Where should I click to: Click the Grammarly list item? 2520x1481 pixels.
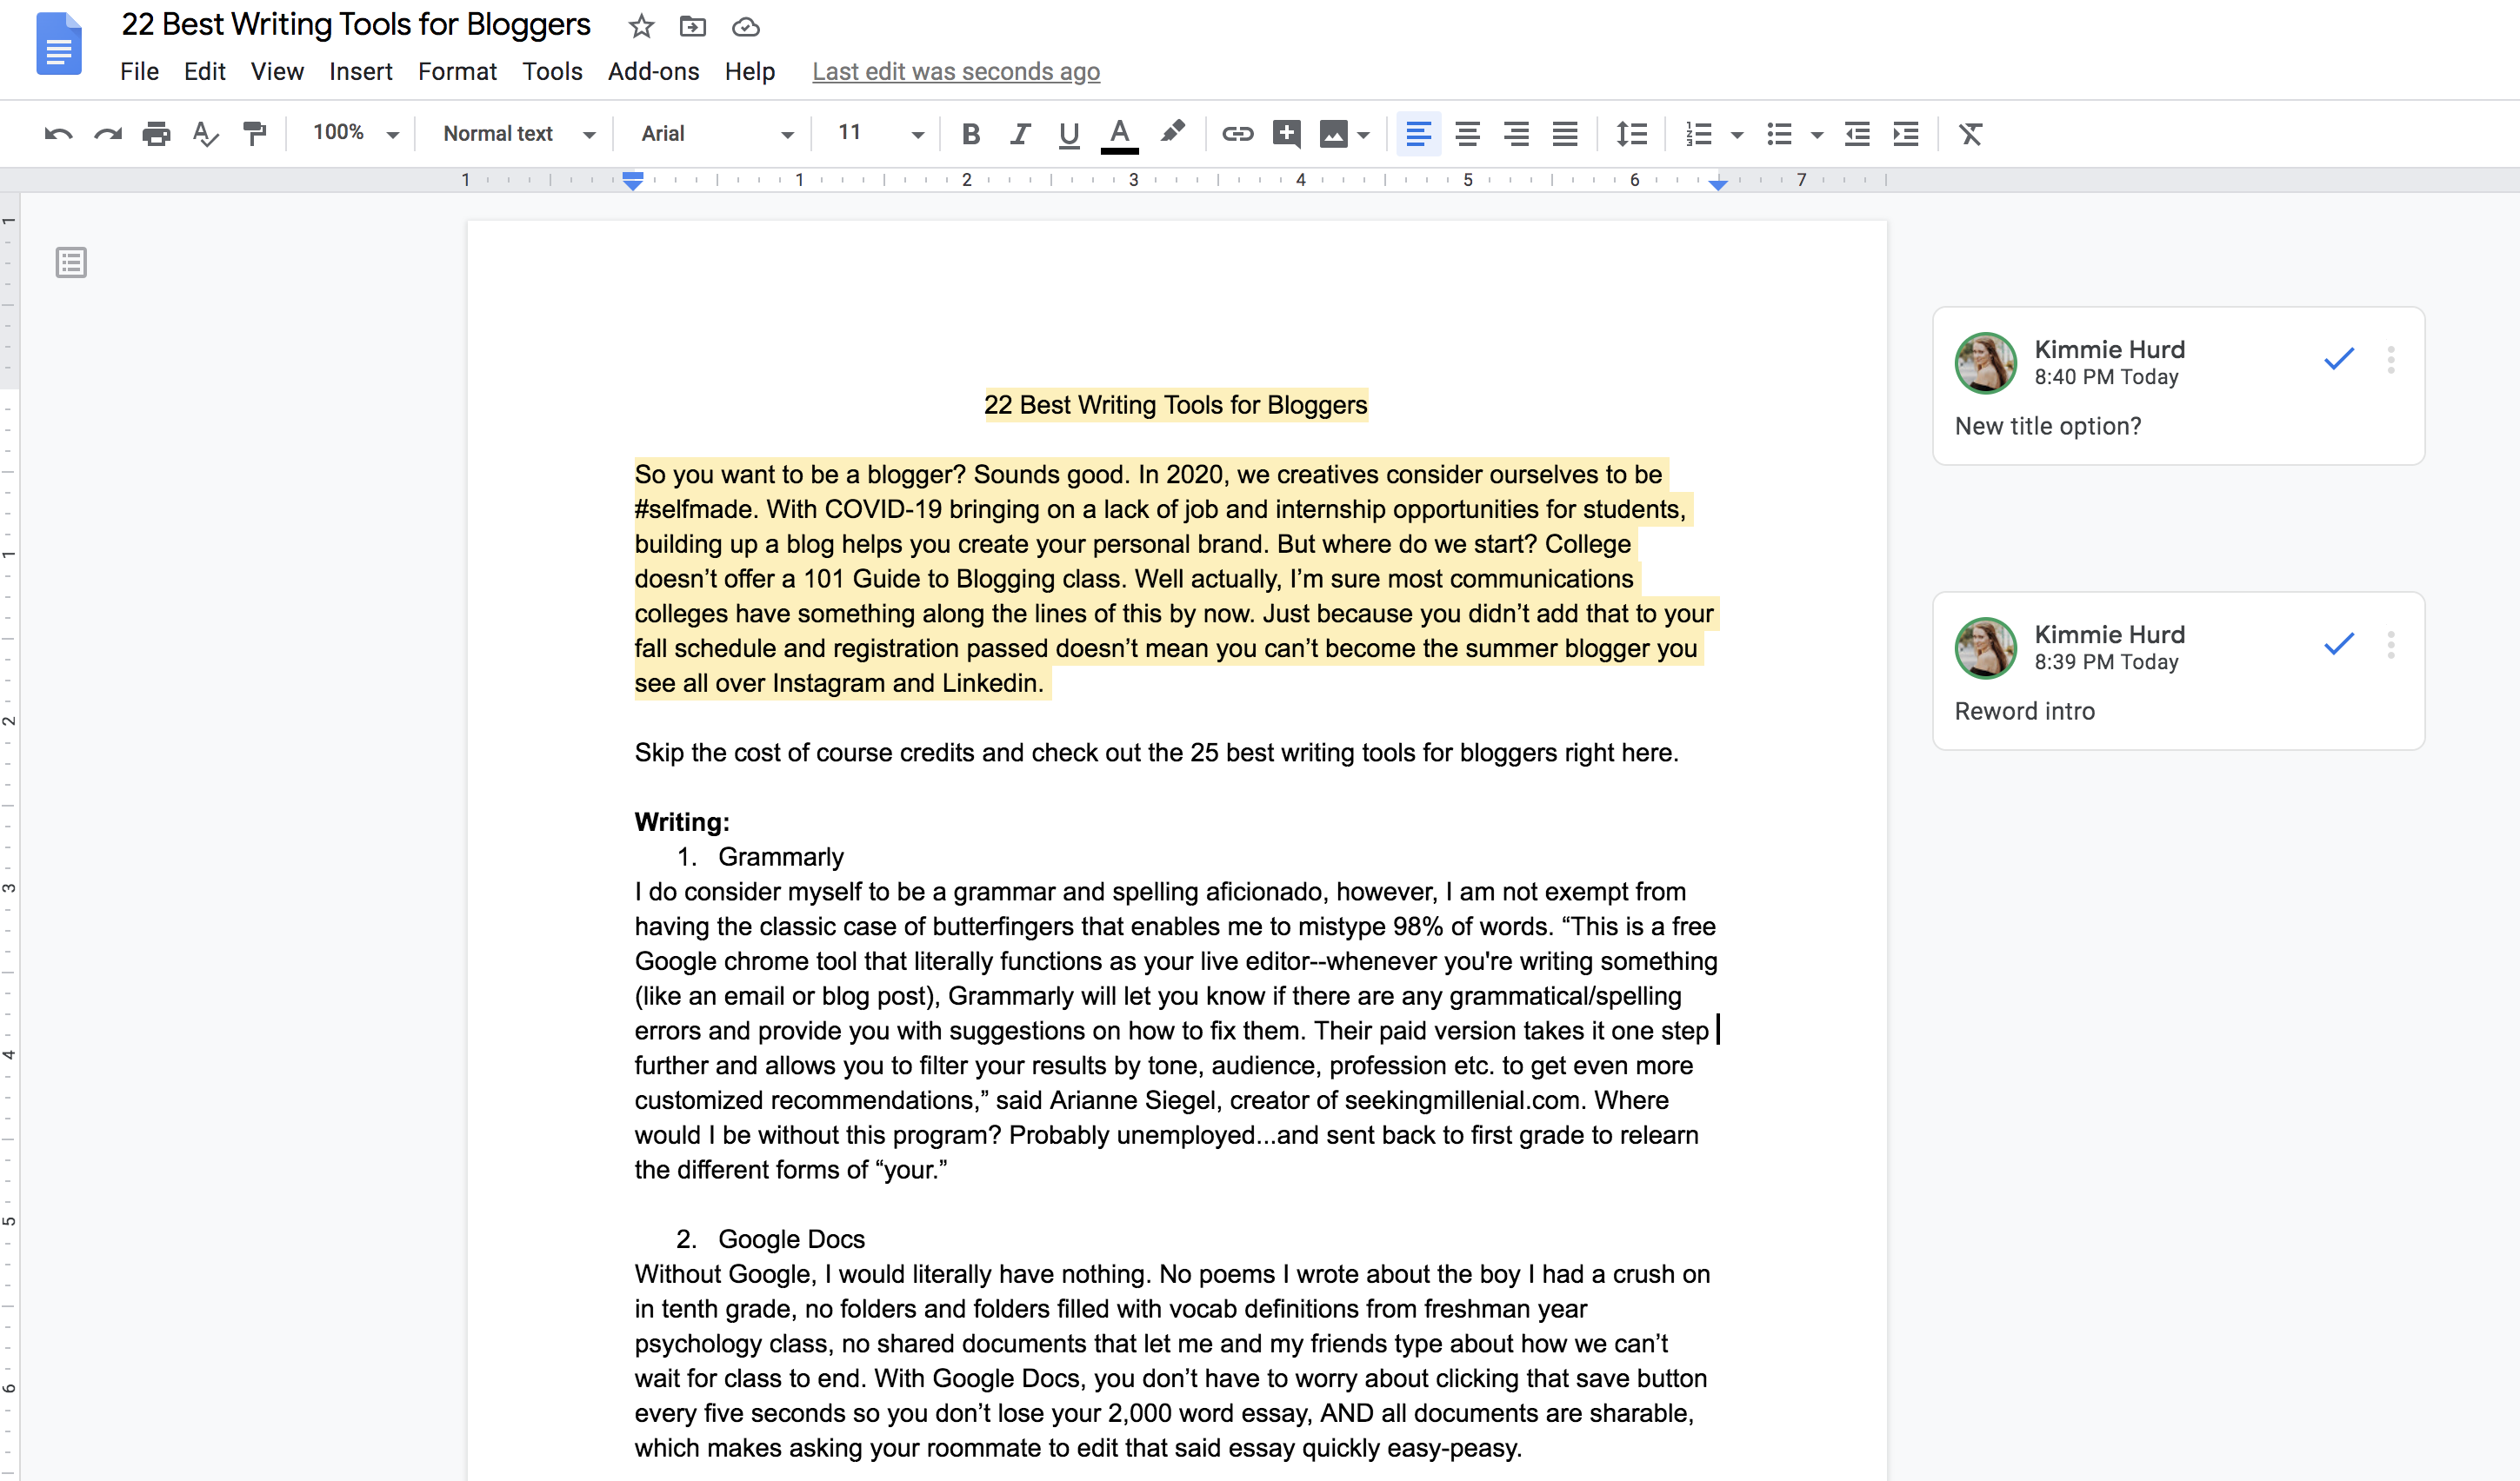781,856
